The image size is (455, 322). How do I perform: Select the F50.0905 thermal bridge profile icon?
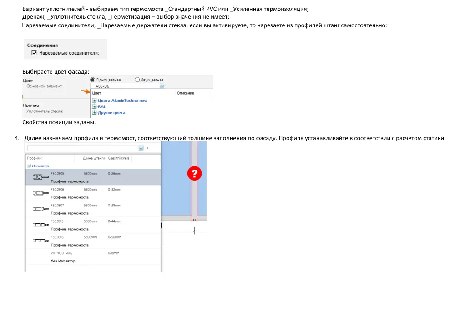click(x=41, y=176)
